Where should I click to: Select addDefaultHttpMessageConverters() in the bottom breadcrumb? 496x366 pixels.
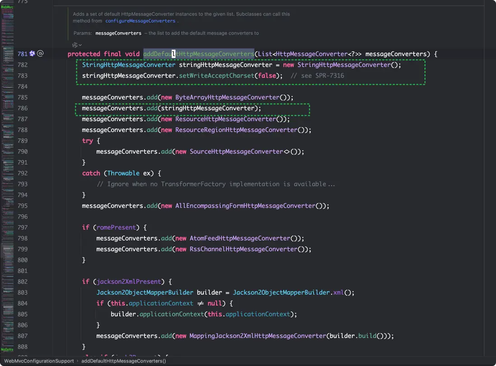click(123, 361)
